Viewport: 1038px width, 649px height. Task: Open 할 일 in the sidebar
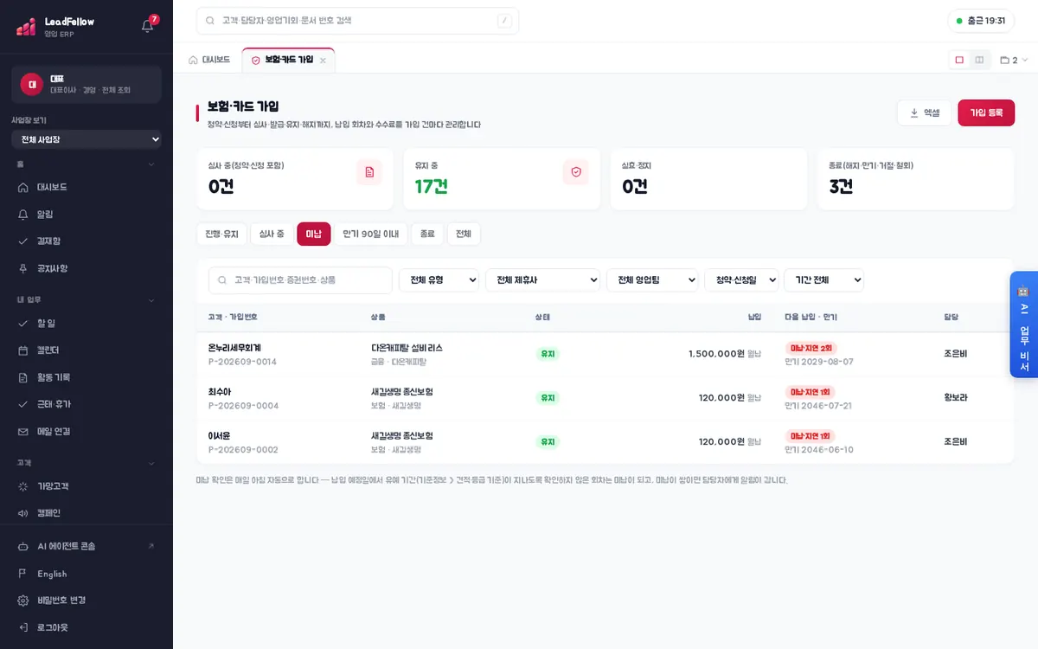(x=86, y=323)
